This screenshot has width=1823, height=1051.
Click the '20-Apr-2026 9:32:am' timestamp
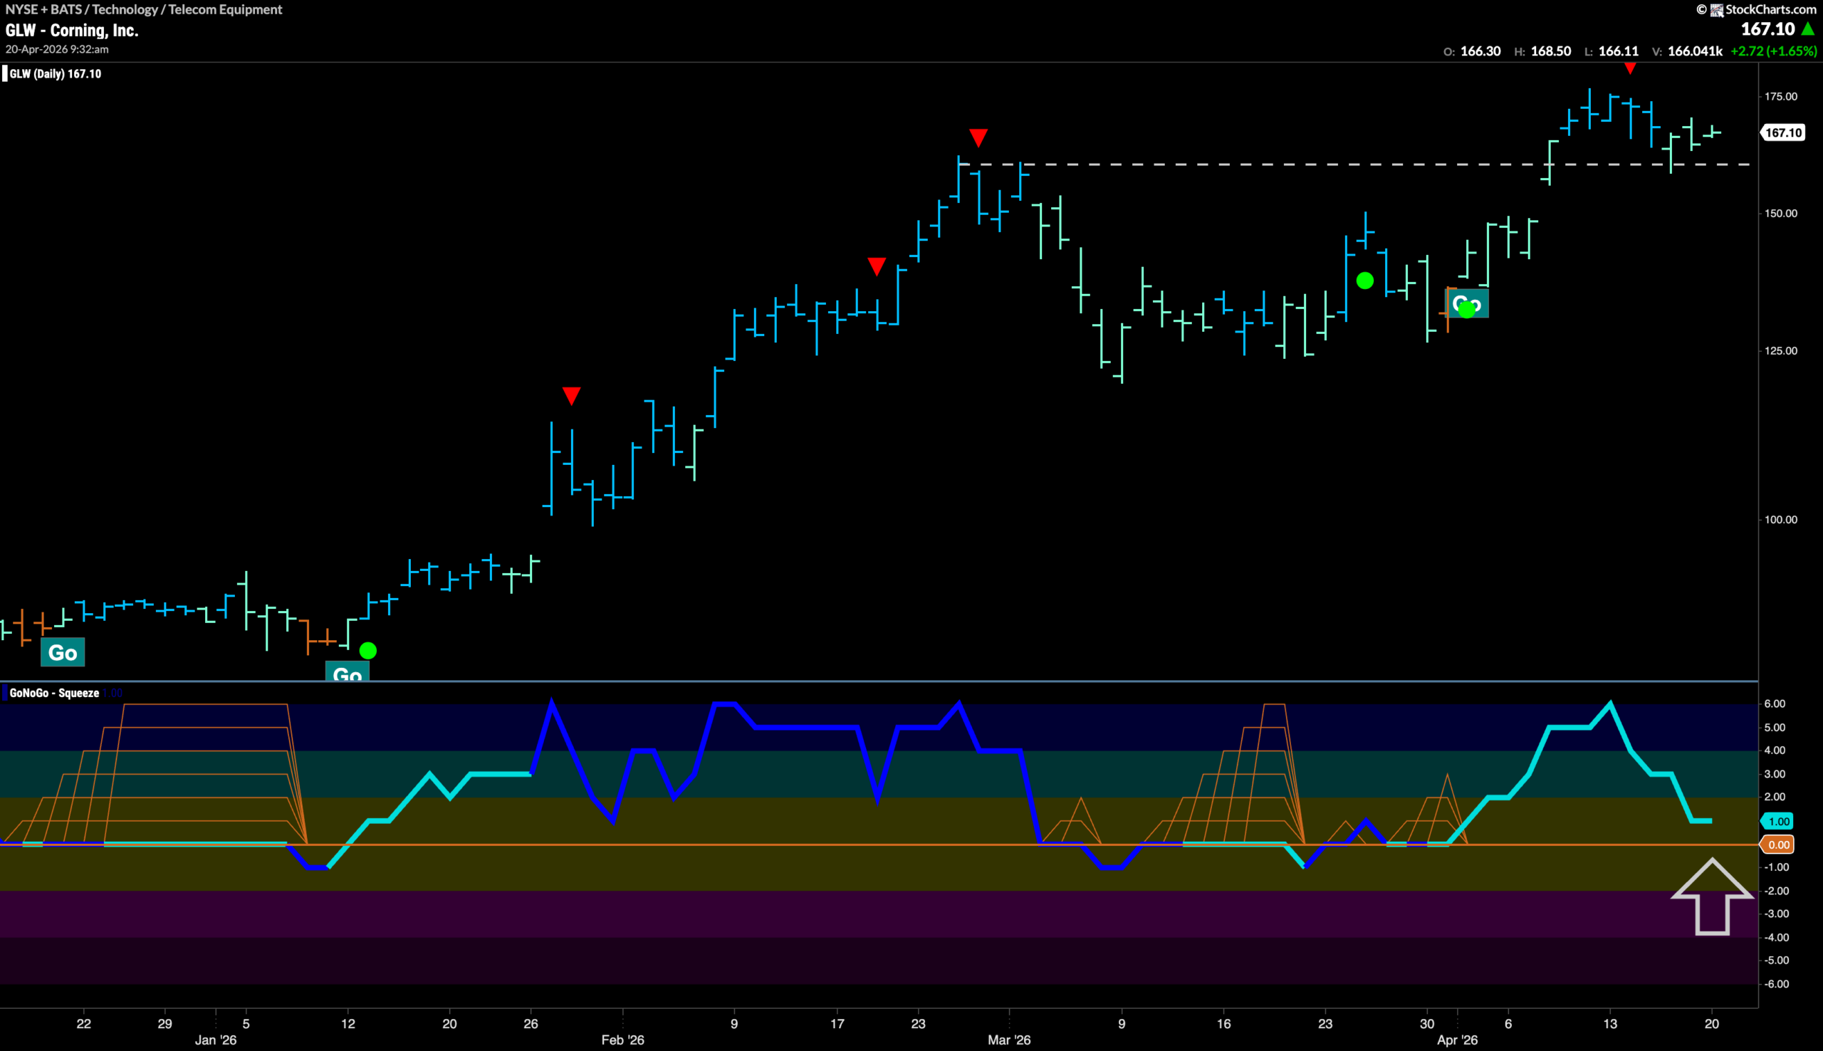tap(57, 49)
